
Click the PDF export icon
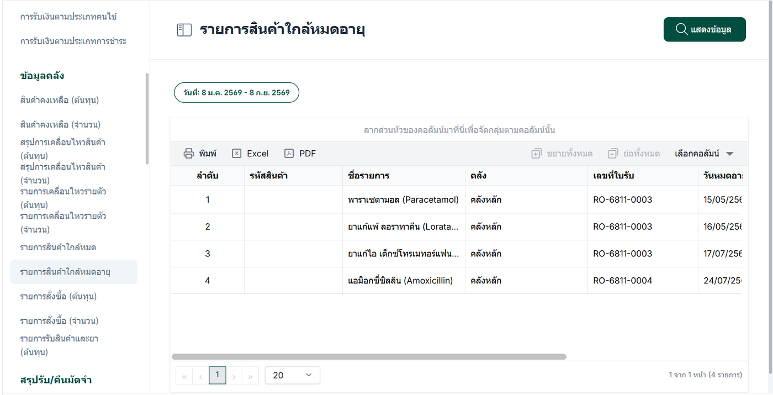(x=289, y=154)
